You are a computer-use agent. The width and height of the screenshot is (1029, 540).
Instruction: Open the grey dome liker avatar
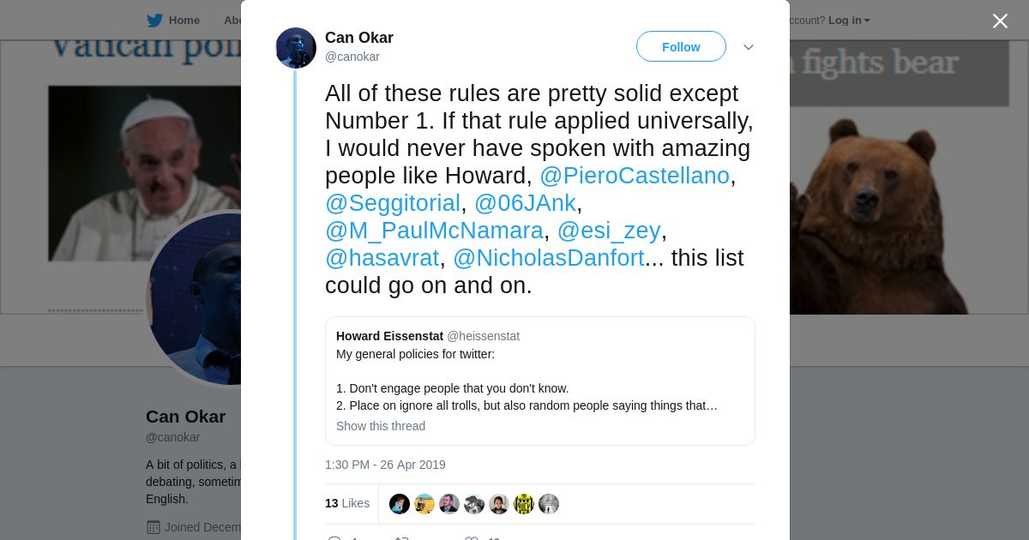549,504
